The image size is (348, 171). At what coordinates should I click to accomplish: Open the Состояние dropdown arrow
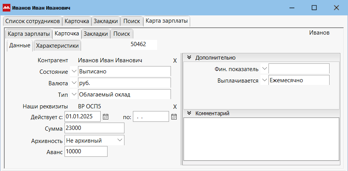click(x=74, y=71)
